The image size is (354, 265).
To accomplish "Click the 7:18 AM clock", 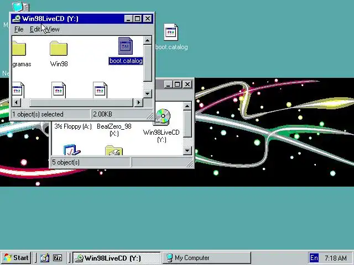I will pyautogui.click(x=336, y=258).
